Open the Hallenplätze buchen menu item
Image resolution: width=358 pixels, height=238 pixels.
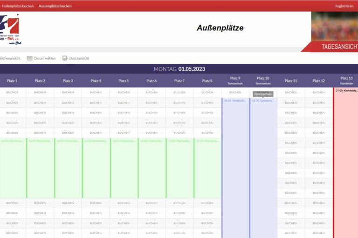point(18,6)
